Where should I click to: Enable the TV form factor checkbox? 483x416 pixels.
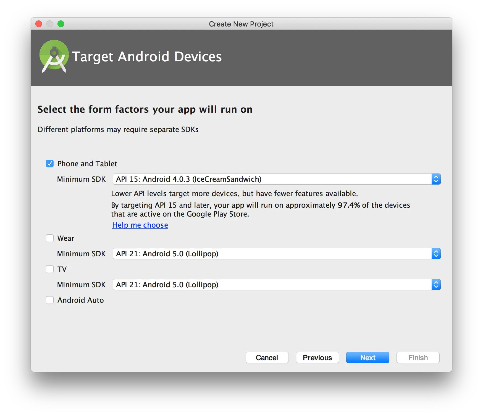tap(50, 269)
